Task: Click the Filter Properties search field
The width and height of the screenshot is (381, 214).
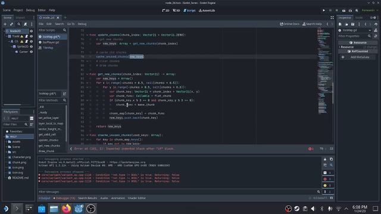Action: tap(355, 36)
